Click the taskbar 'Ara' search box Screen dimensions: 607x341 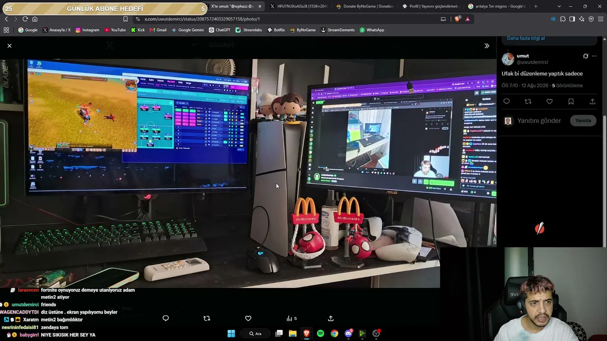tap(256, 333)
